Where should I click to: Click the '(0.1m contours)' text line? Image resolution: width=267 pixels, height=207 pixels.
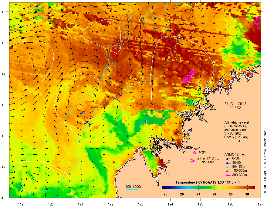point(236,126)
